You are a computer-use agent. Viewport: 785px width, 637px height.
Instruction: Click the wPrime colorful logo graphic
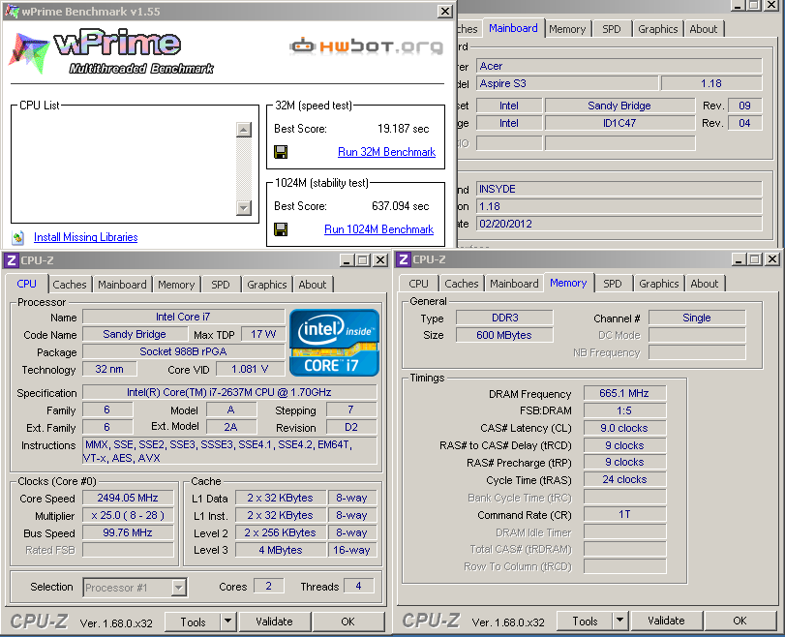tap(29, 52)
